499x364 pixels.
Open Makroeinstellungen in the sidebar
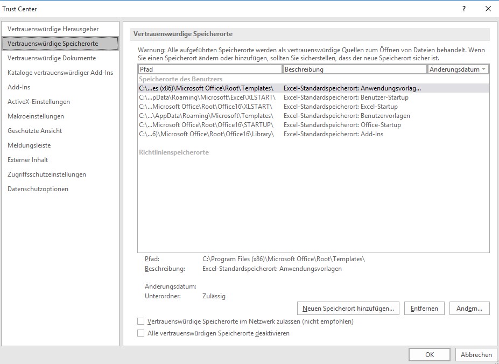point(36,116)
